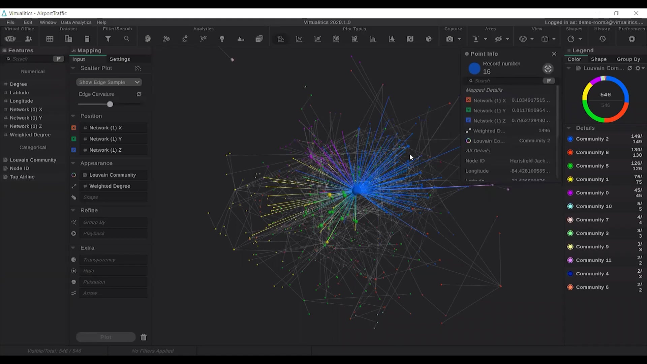Open the History clock icon
This screenshot has height=364, width=647.
tap(602, 39)
